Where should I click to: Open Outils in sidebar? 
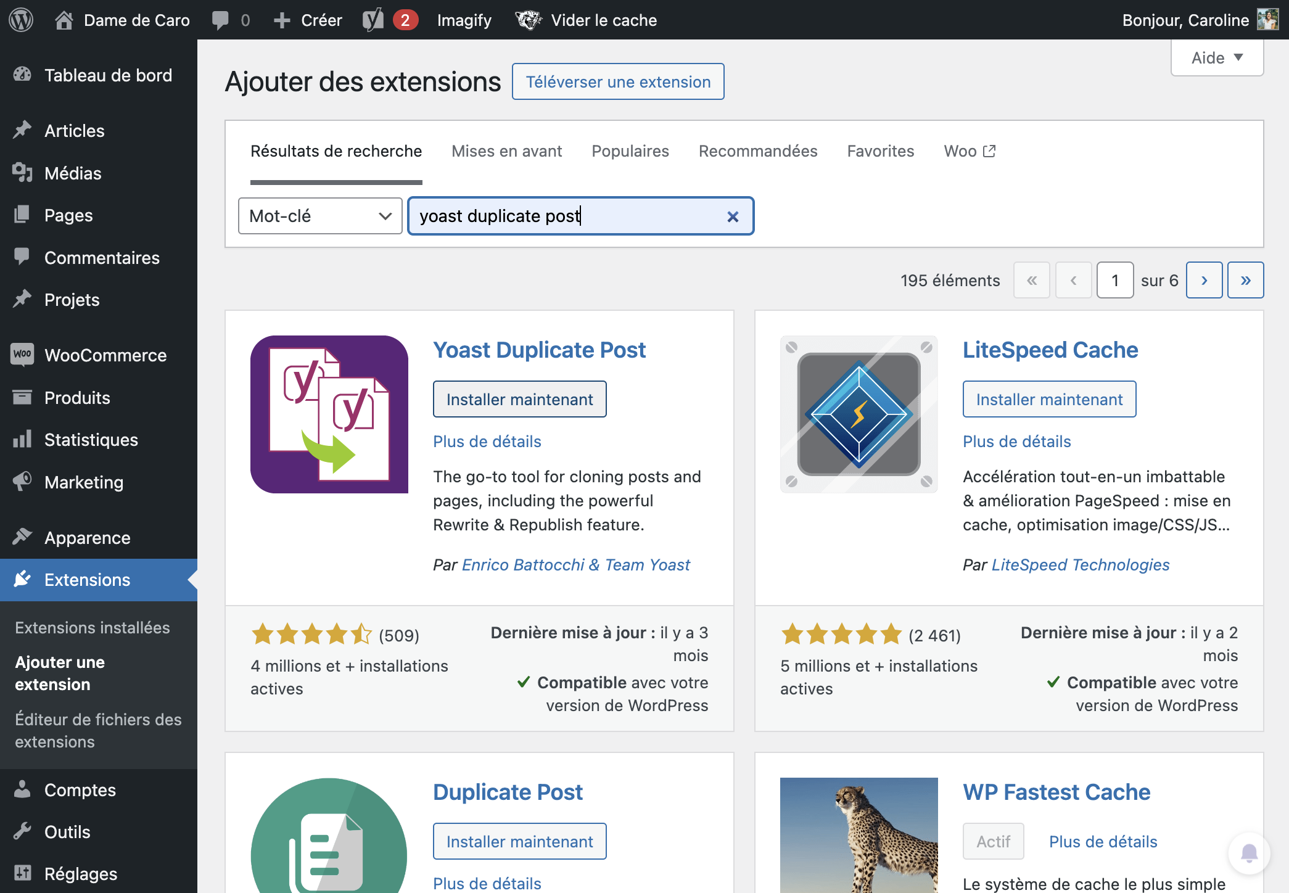[99, 832]
